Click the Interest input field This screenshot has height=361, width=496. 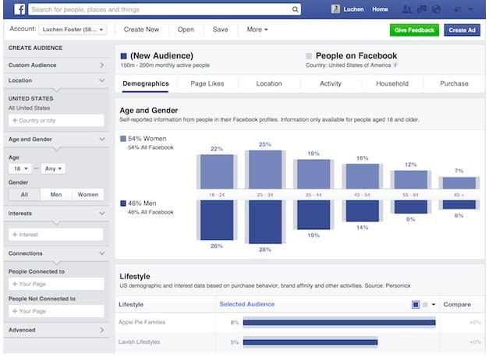[56, 235]
